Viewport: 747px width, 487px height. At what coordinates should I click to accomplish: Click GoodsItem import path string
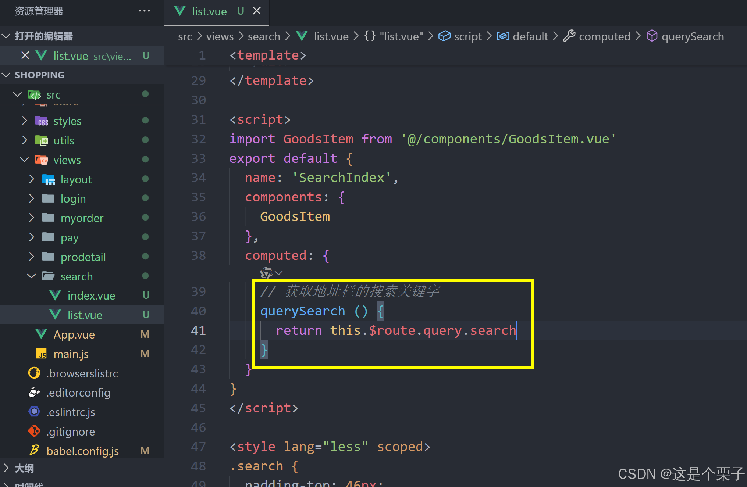[508, 139]
